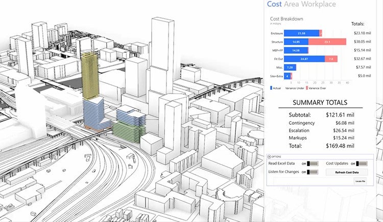Click the Contingency value '$6.08 mil'
This screenshot has width=383, height=222.
(345, 123)
